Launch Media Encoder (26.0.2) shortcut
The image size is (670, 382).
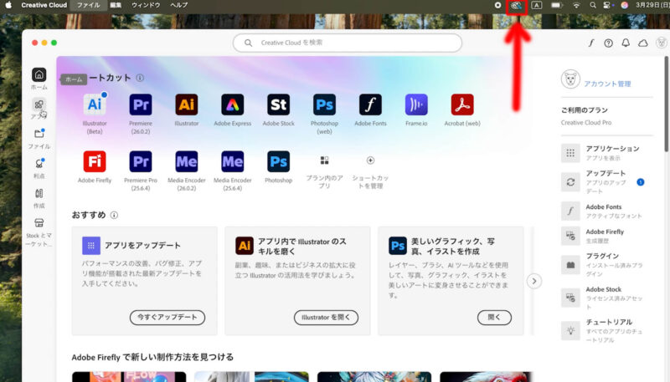click(x=187, y=161)
